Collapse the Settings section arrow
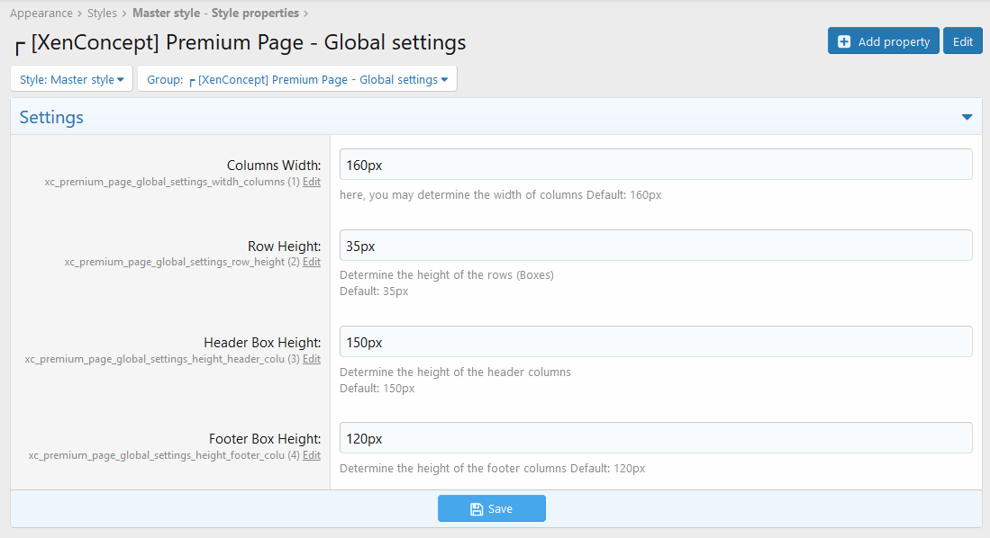 coord(967,118)
